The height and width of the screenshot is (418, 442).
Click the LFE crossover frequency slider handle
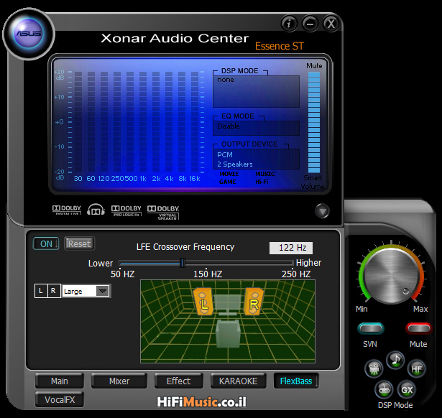[x=183, y=263]
